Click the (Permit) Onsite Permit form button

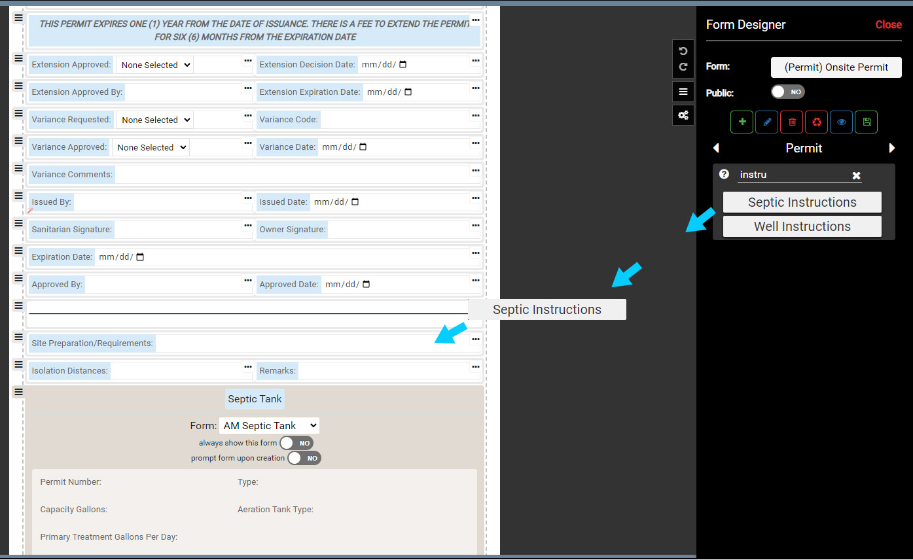(836, 67)
